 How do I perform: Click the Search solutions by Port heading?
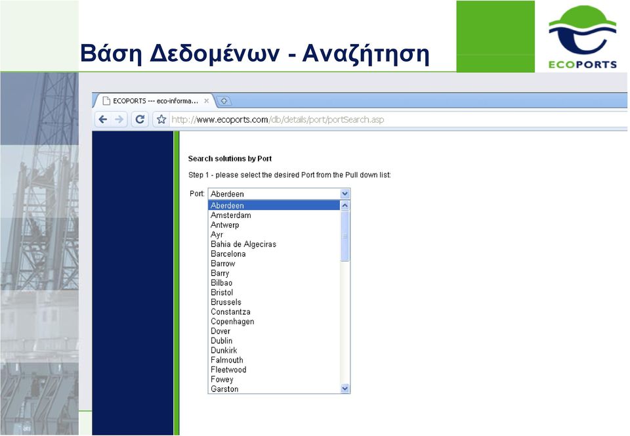(x=230, y=159)
